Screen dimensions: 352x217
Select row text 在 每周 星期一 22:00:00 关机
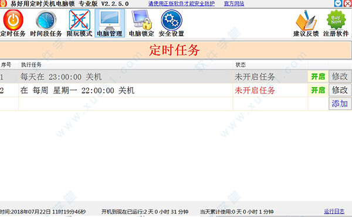(x=77, y=91)
